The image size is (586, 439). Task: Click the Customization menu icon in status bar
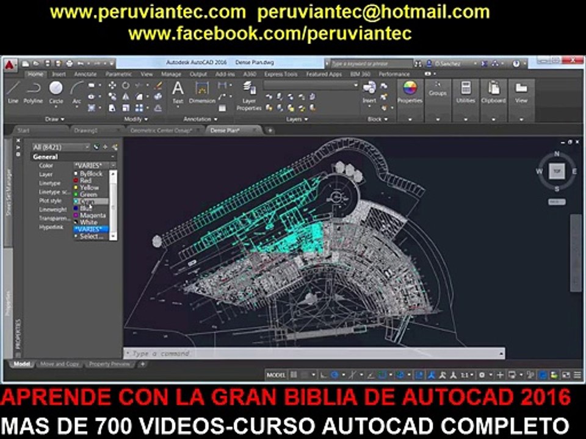[577, 375]
